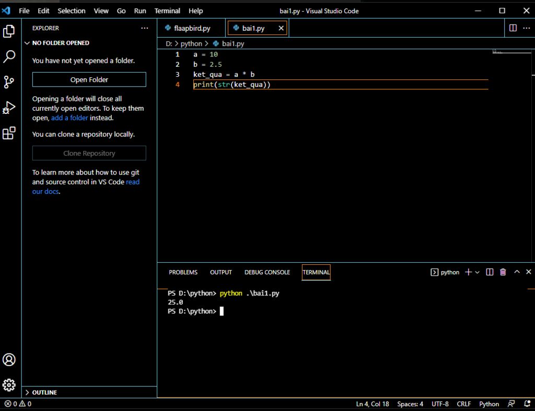Click the Python file icon in breadcrumb

pyautogui.click(x=216, y=44)
